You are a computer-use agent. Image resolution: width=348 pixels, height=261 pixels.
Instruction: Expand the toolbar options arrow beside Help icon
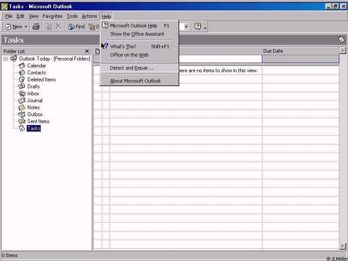205,27
